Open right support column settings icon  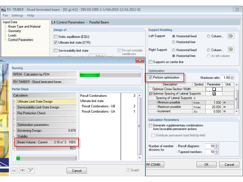click(231, 49)
